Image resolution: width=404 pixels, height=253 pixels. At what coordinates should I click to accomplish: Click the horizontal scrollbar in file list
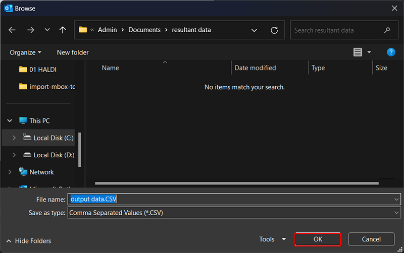pyautogui.click(x=236, y=183)
